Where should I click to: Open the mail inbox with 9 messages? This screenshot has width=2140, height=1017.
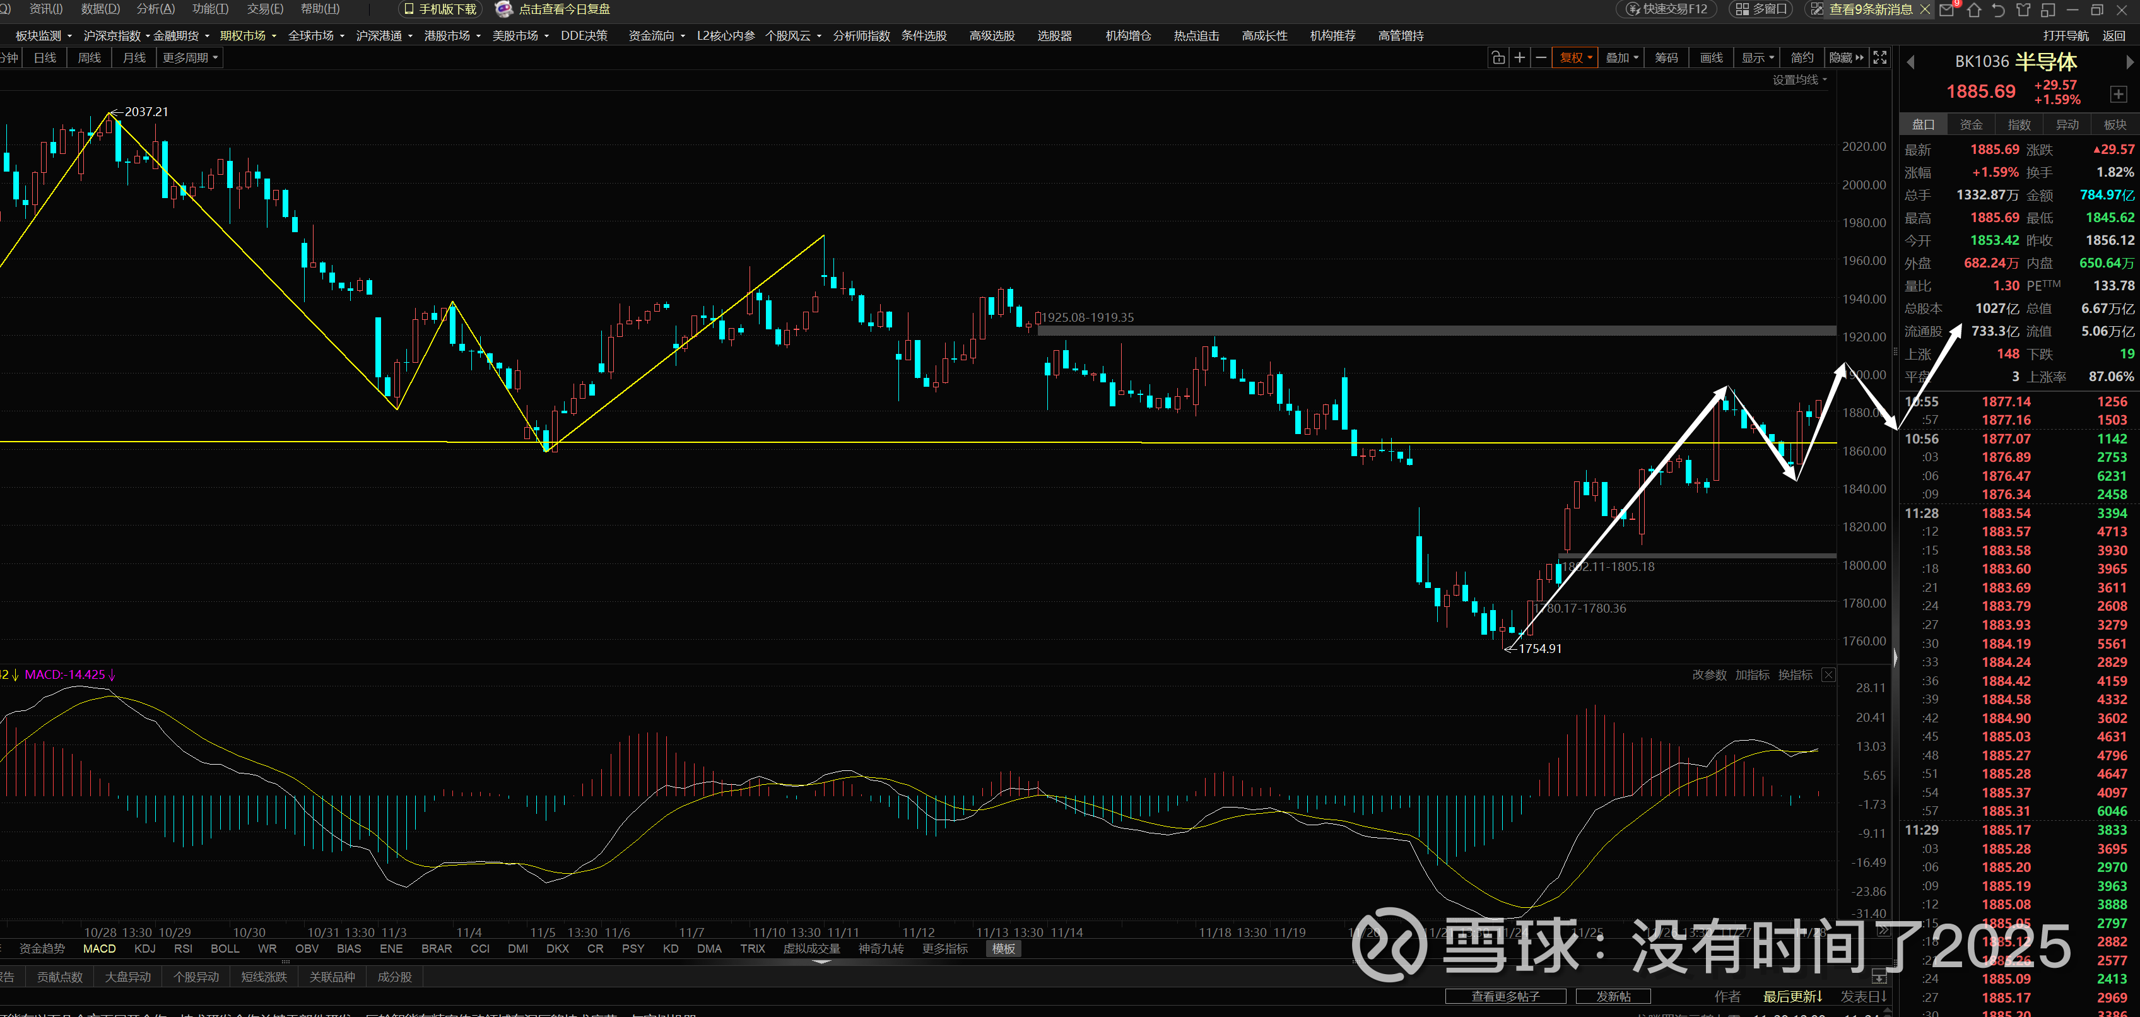pos(1948,10)
